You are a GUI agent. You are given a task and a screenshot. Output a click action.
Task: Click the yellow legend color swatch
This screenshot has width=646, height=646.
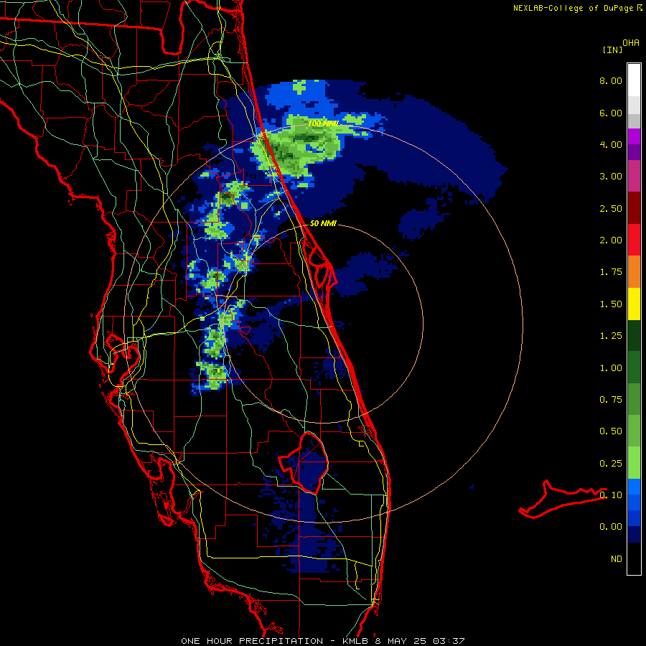[x=634, y=304]
